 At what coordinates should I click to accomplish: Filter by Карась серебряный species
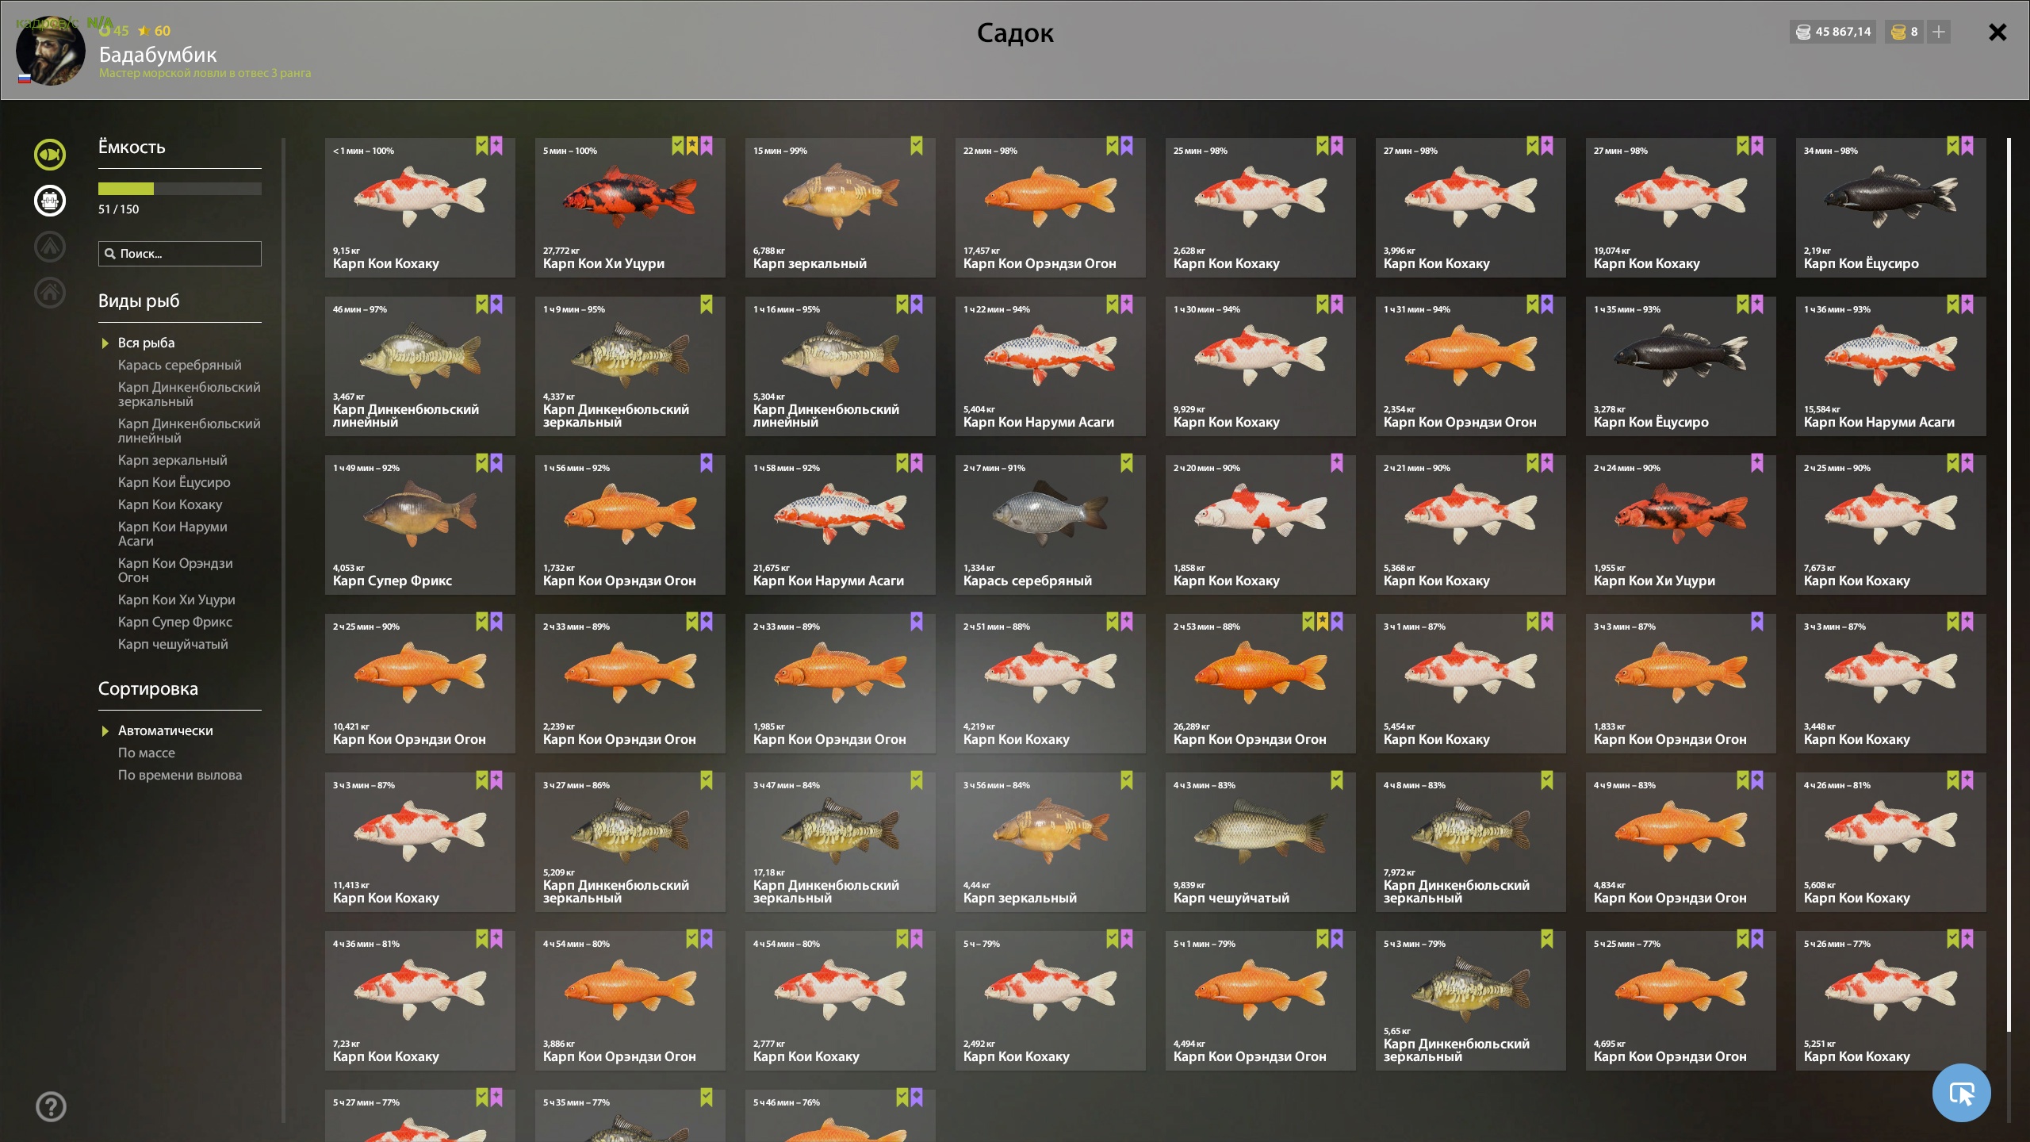point(179,365)
